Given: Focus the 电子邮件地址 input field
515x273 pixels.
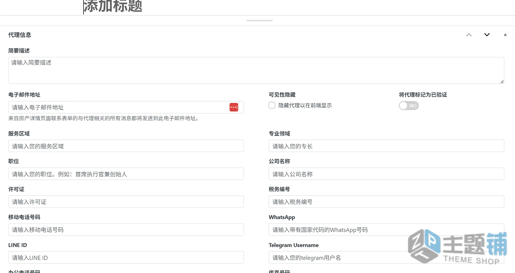Looking at the screenshot, I should point(126,107).
